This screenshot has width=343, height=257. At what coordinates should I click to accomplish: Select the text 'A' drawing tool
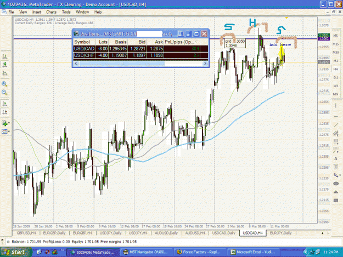336,159
